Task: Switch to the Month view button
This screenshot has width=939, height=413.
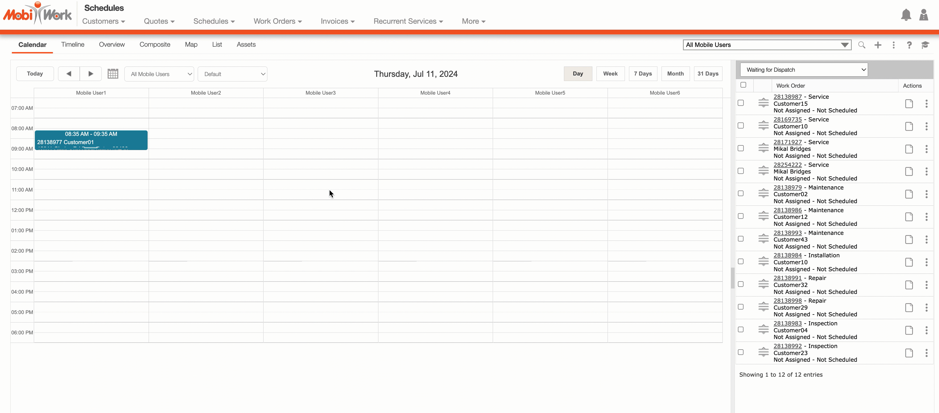Action: point(675,73)
